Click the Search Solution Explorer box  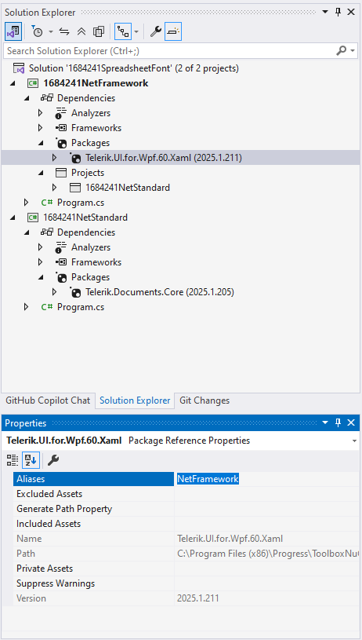(x=171, y=51)
